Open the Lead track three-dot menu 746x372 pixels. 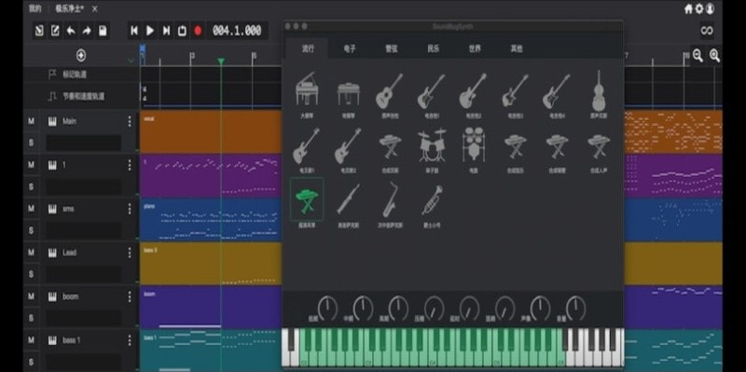129,253
